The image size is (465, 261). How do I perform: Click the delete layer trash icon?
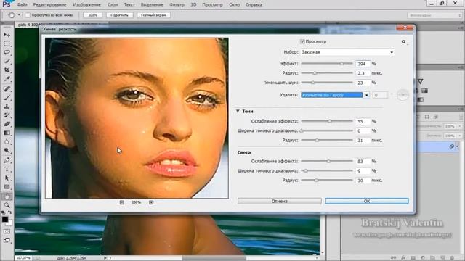452,258
